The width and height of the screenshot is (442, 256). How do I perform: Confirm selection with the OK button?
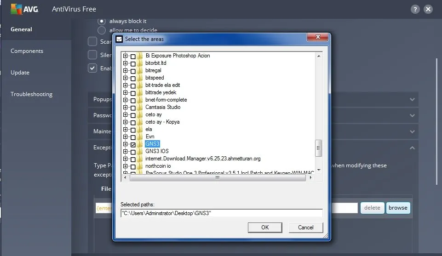click(x=265, y=228)
